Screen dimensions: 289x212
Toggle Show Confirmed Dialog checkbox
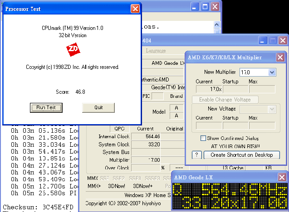pos(203,138)
